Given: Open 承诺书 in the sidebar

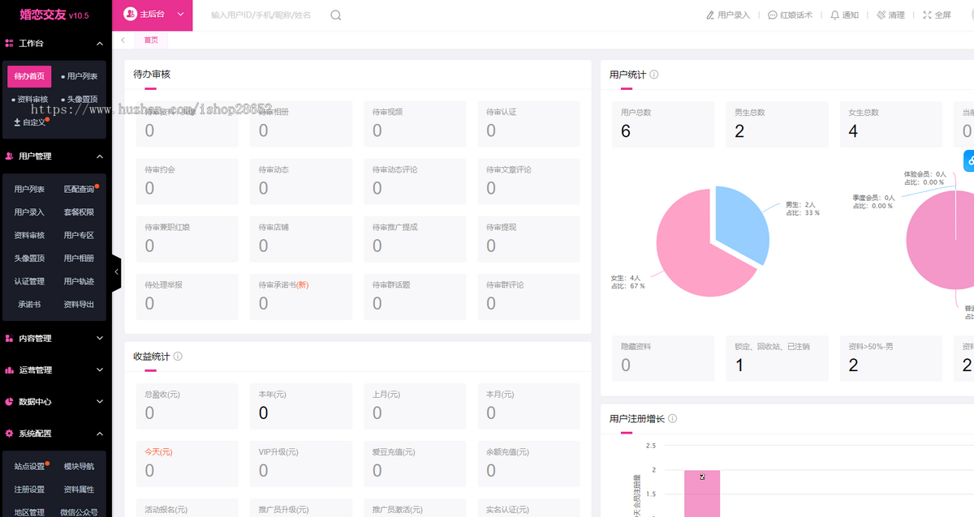Looking at the screenshot, I should pos(29,305).
